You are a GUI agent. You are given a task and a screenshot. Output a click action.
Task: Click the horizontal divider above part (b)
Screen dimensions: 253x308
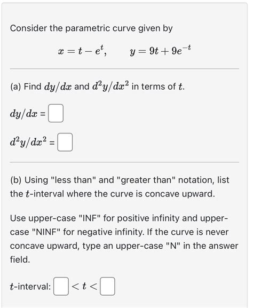(124, 162)
